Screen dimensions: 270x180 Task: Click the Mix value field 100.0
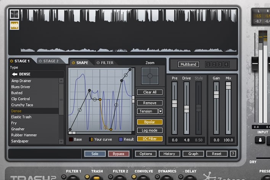click(228, 140)
